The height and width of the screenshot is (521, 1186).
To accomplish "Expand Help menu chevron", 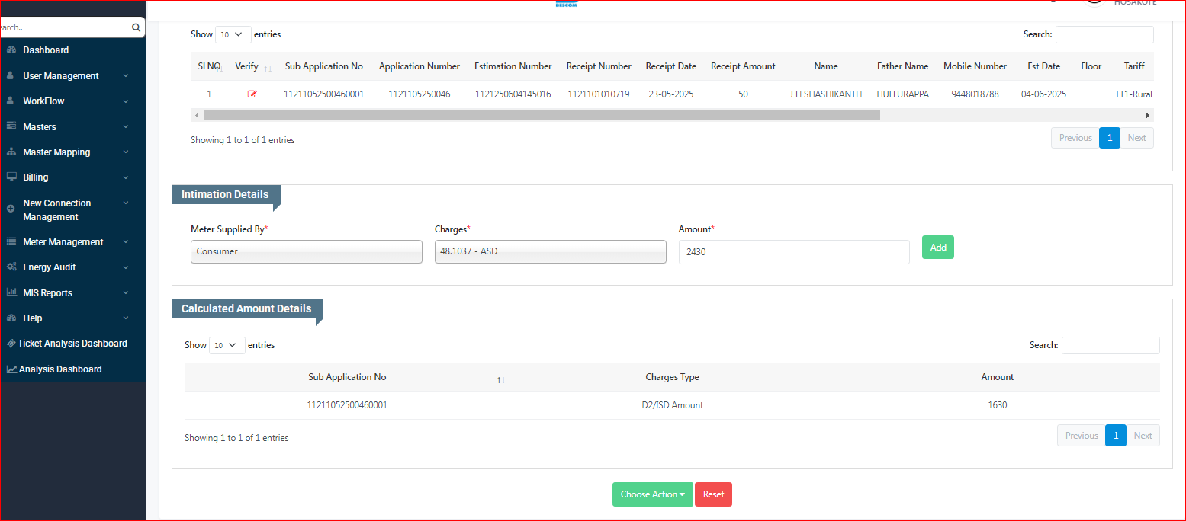I will tap(126, 318).
